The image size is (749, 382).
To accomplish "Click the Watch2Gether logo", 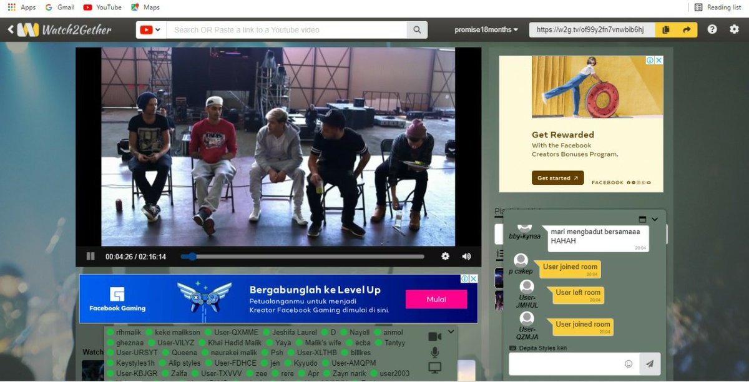I will 65,29.
